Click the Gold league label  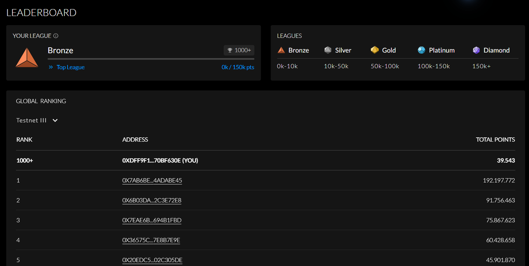[389, 50]
